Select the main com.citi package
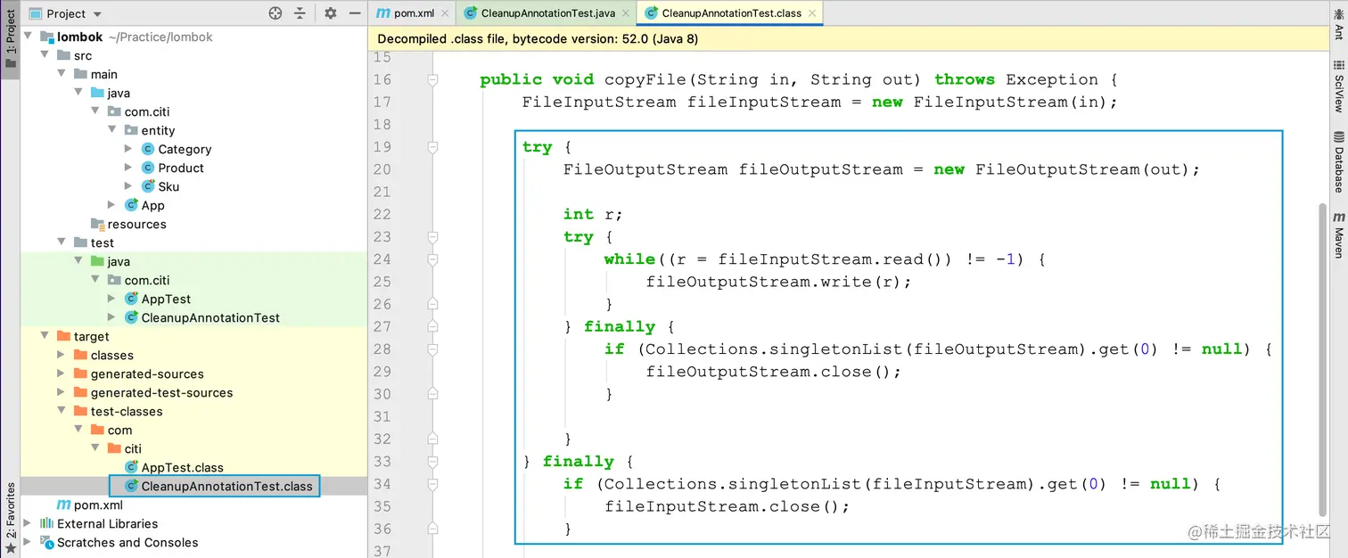This screenshot has width=1348, height=558. click(x=147, y=111)
